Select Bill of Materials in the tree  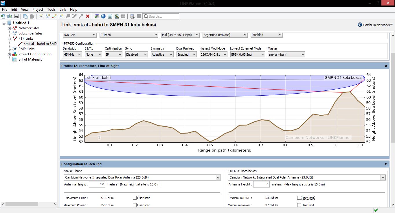point(30,59)
